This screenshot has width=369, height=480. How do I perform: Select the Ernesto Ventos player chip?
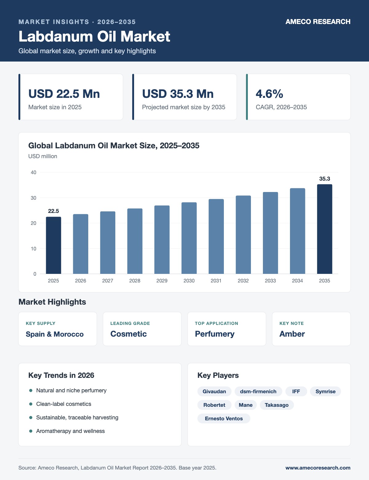(224, 418)
